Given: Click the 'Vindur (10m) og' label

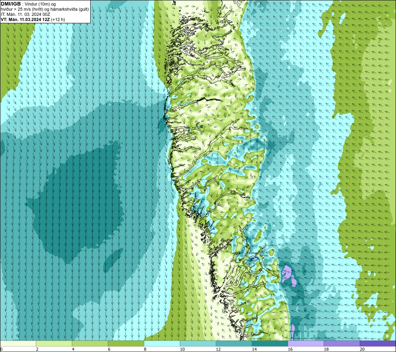Looking at the screenshot, I should pyautogui.click(x=40, y=4).
